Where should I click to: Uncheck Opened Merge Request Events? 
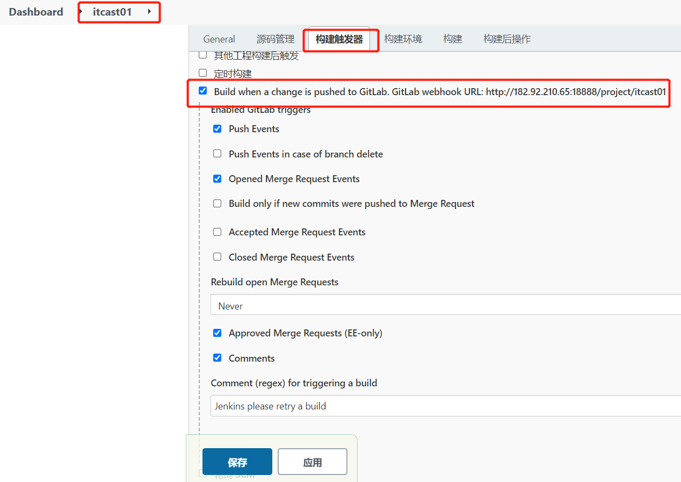click(x=218, y=178)
